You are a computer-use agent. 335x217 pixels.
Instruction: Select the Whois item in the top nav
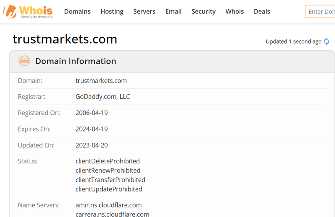pyautogui.click(x=234, y=11)
